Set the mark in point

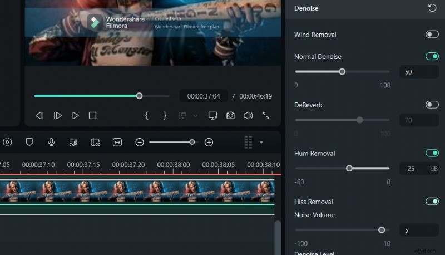[147, 116]
